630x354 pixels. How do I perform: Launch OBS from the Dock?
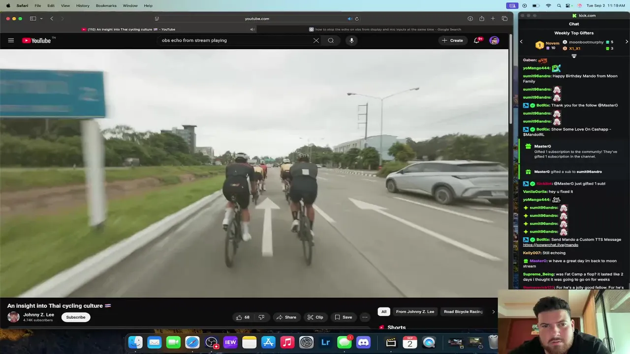(211, 342)
